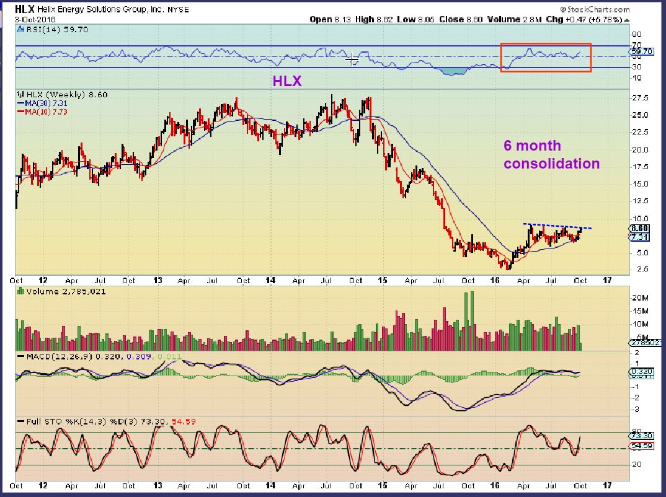The height and width of the screenshot is (497, 666).
Task: Click the chart date '3-Oct-2016'
Action: pos(35,20)
